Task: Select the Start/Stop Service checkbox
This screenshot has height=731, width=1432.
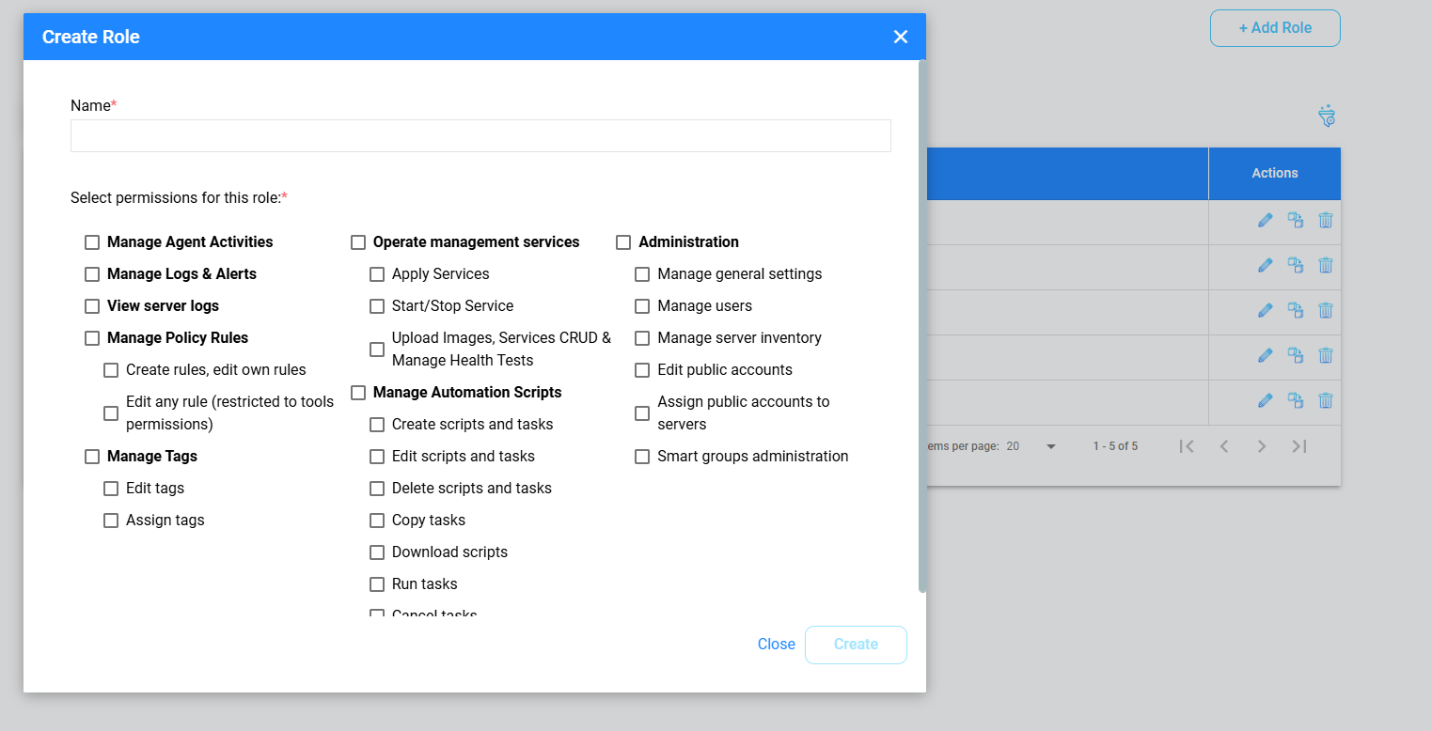Action: pos(377,306)
